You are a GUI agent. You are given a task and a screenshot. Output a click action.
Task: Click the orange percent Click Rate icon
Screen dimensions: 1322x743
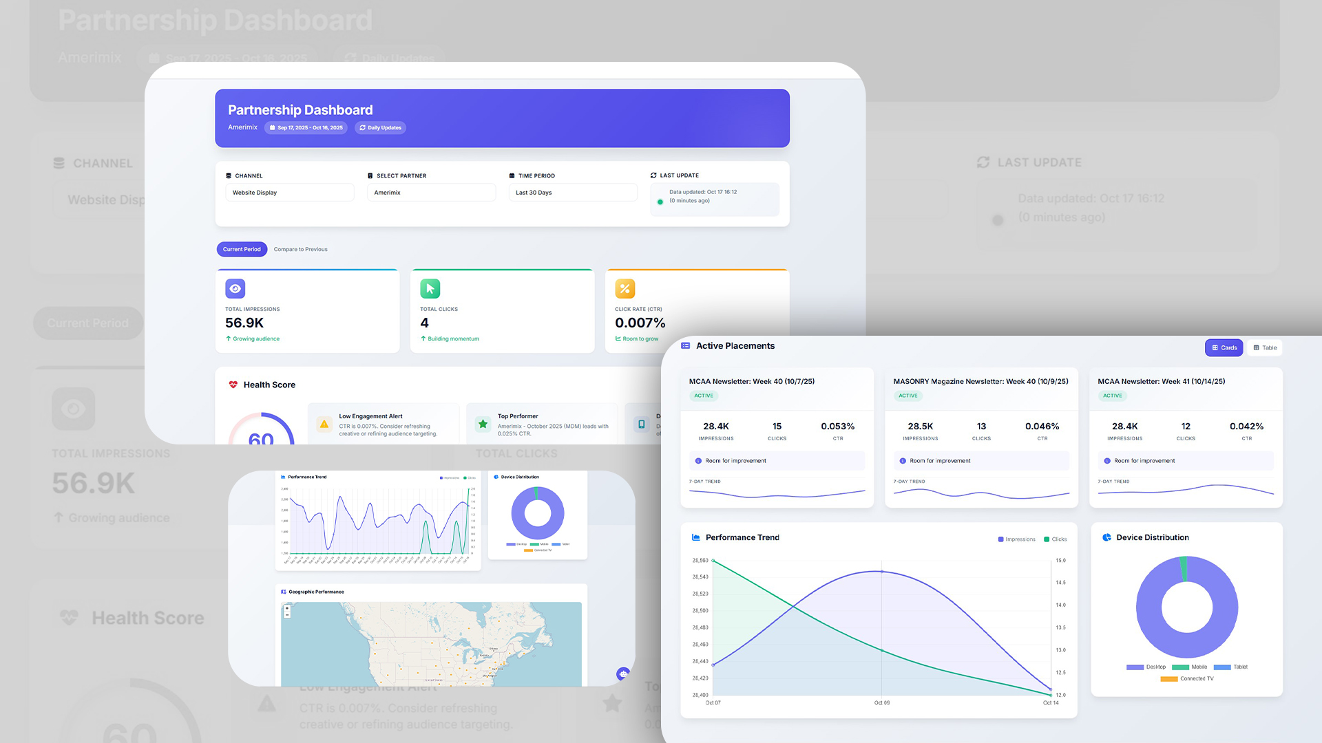pos(625,288)
